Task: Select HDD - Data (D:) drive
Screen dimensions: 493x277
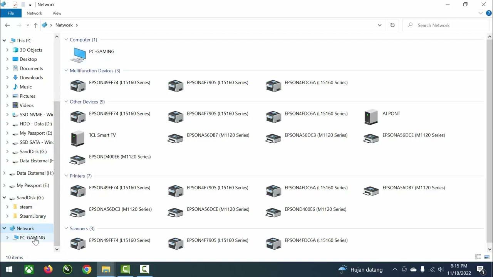Action: click(35, 124)
